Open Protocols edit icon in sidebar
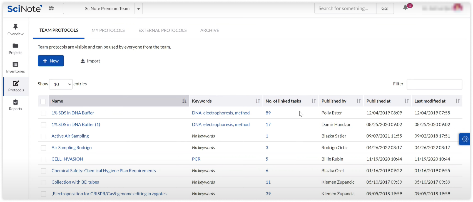Viewport: 473px width, 202px height. (x=16, y=83)
